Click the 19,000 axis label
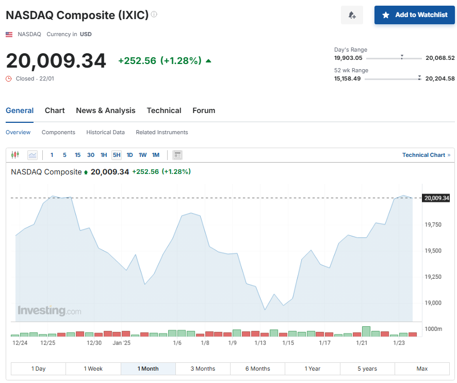The width and height of the screenshot is (457, 383). tap(433, 303)
